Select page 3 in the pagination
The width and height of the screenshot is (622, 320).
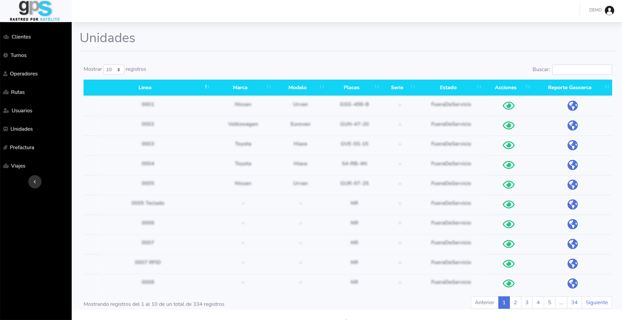pos(527,303)
